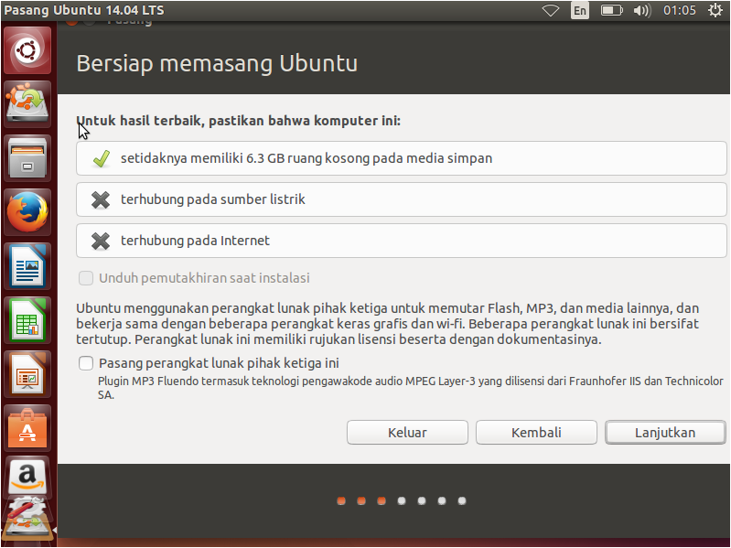Image resolution: width=731 pixels, height=548 pixels.
Task: Open the Ubuntu Dash home launcher
Action: 27,50
